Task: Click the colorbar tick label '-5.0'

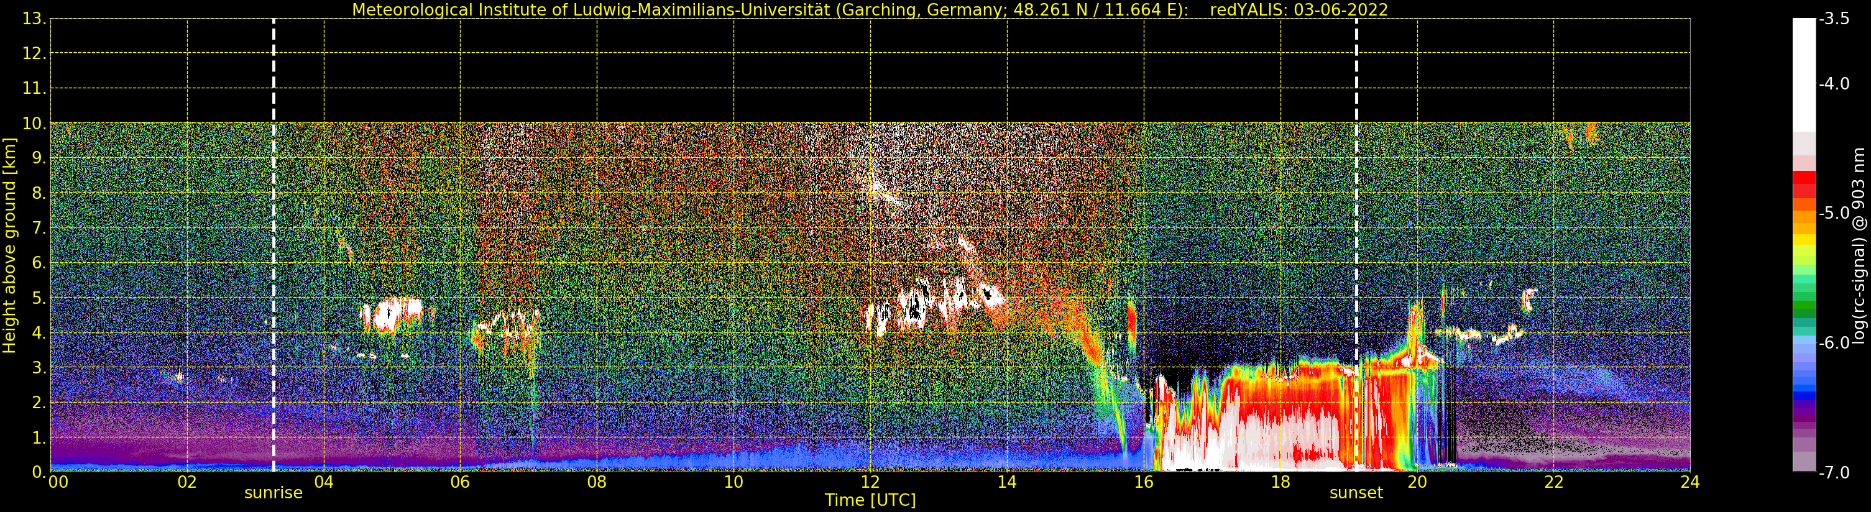Action: 1834,213
